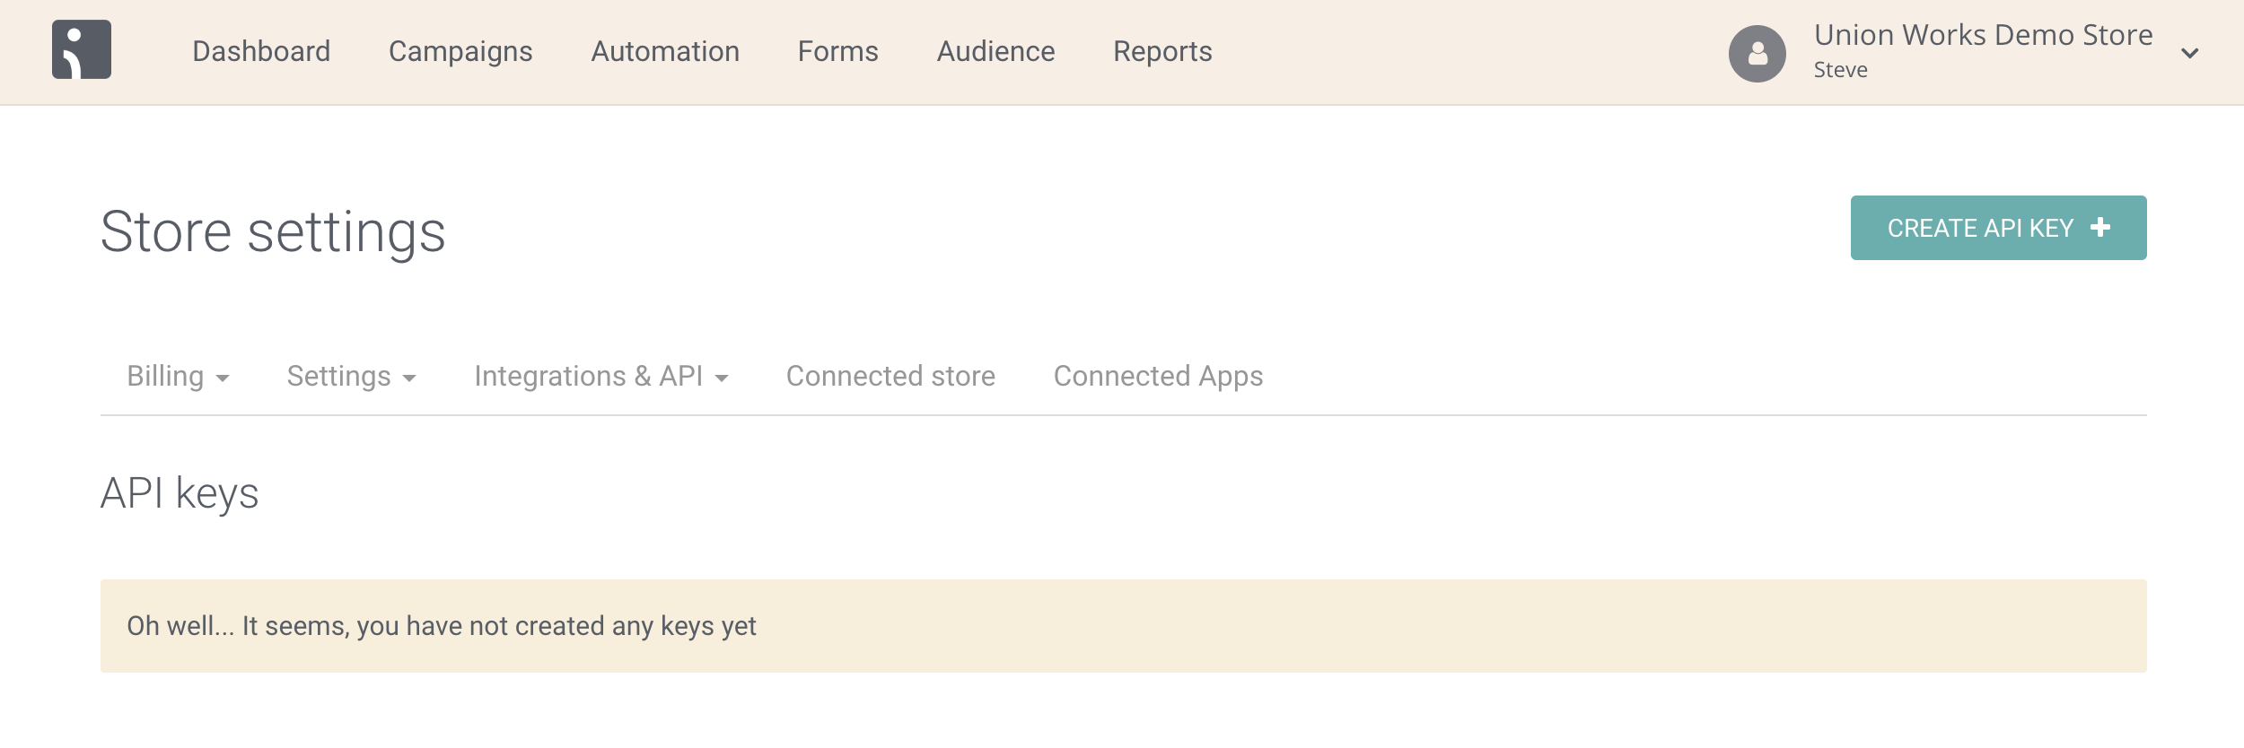
Task: Select Audience in the navigation bar
Action: [995, 52]
